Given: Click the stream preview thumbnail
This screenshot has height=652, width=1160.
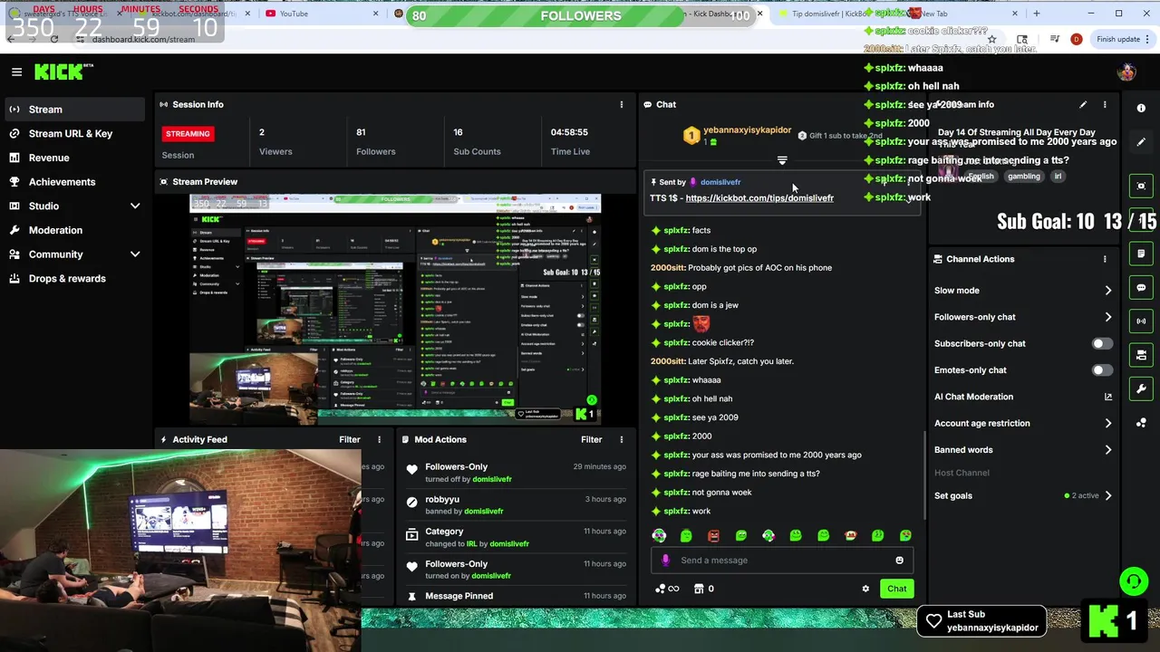Looking at the screenshot, I should (x=395, y=309).
